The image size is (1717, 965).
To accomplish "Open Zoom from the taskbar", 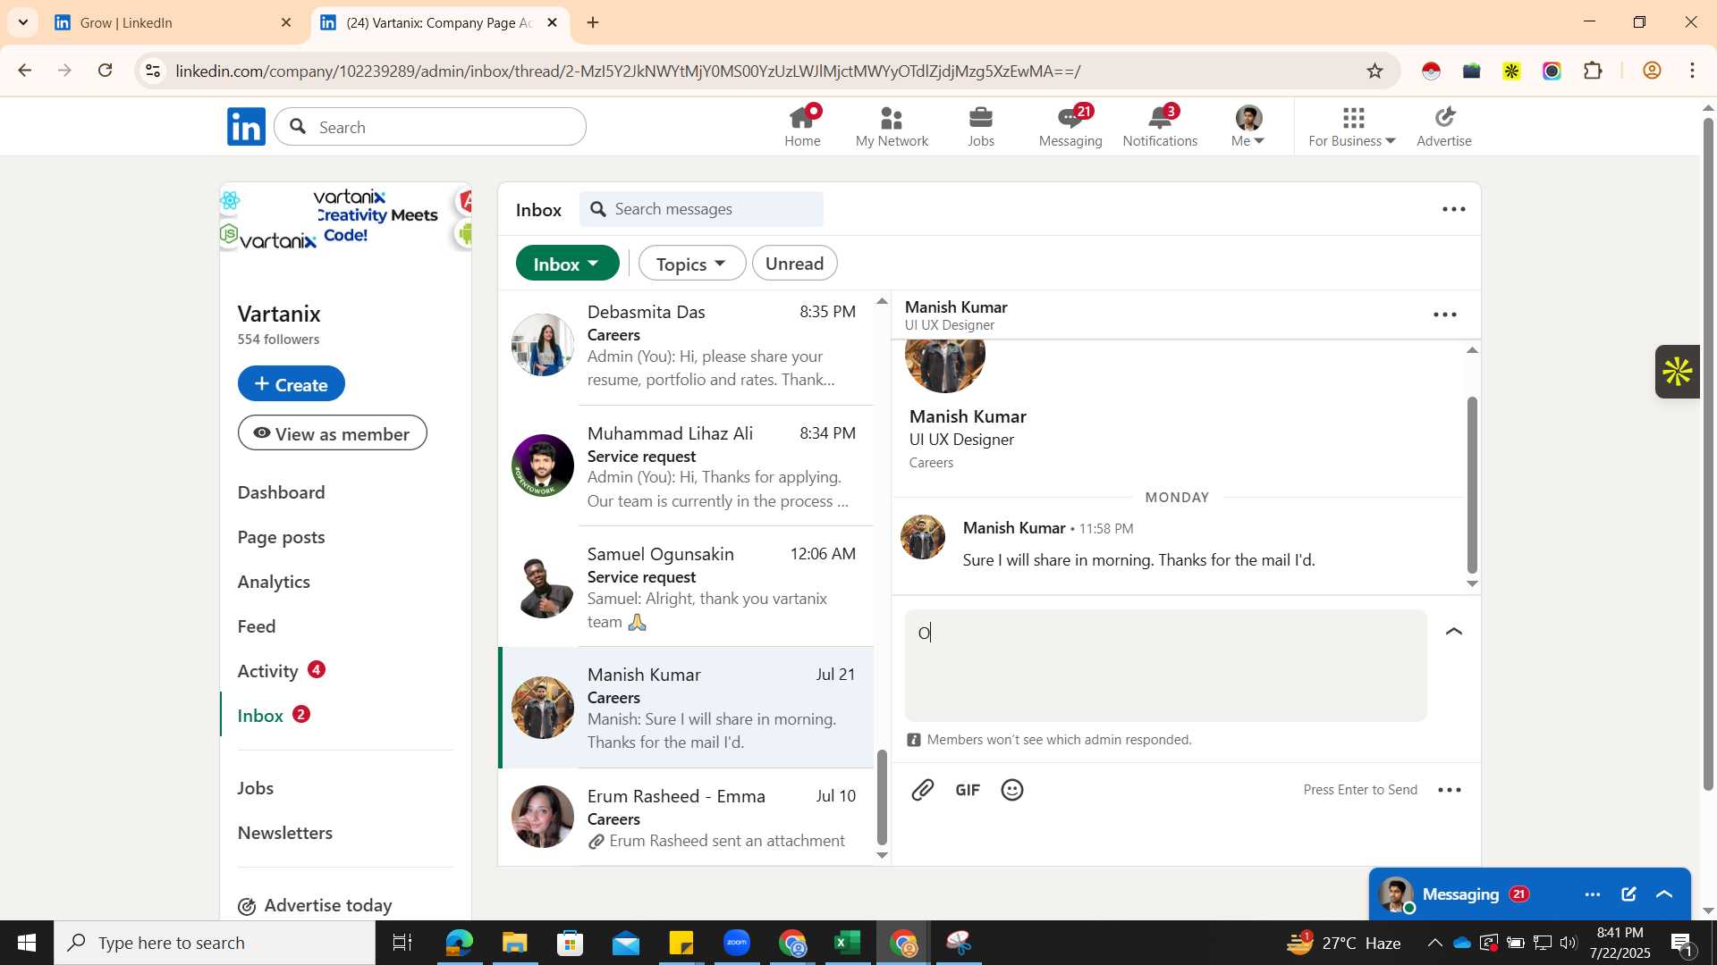I will 737,943.
